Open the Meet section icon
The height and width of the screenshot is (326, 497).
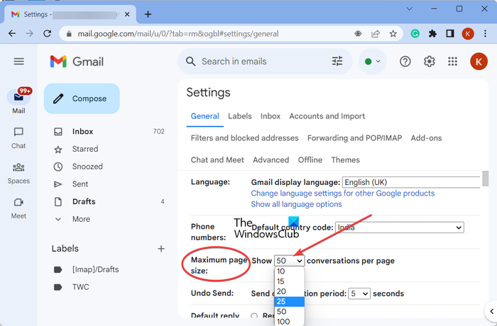[18, 202]
